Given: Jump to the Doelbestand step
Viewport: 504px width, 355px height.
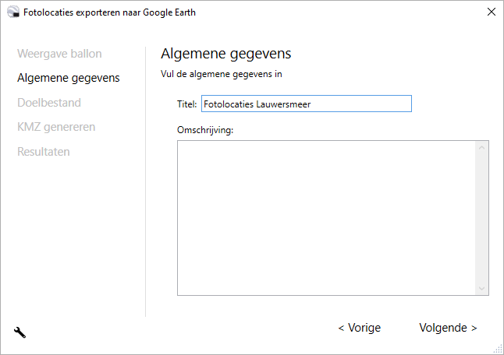Looking at the screenshot, I should [x=49, y=102].
